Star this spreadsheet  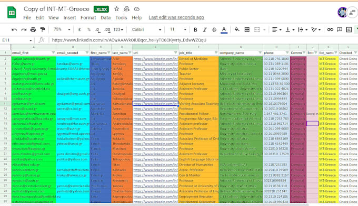116,9
